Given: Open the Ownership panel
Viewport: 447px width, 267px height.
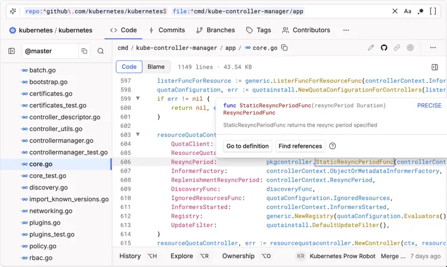Looking at the screenshot, I should click(x=246, y=256).
